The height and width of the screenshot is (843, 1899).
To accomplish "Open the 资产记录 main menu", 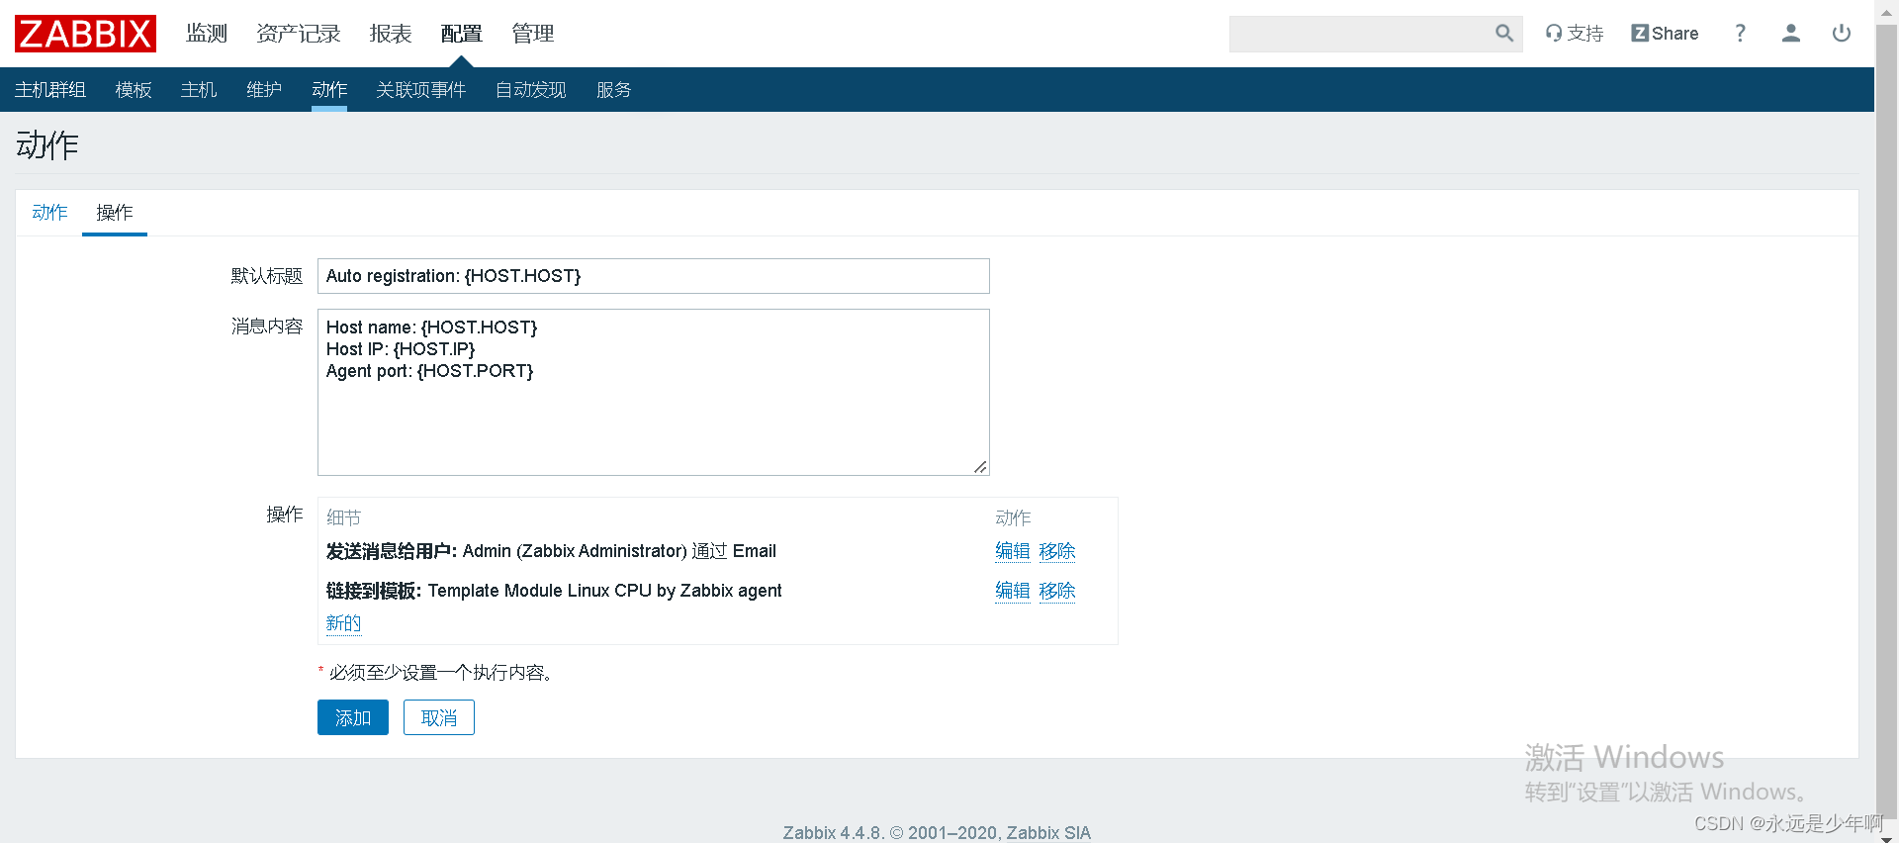I will point(298,34).
